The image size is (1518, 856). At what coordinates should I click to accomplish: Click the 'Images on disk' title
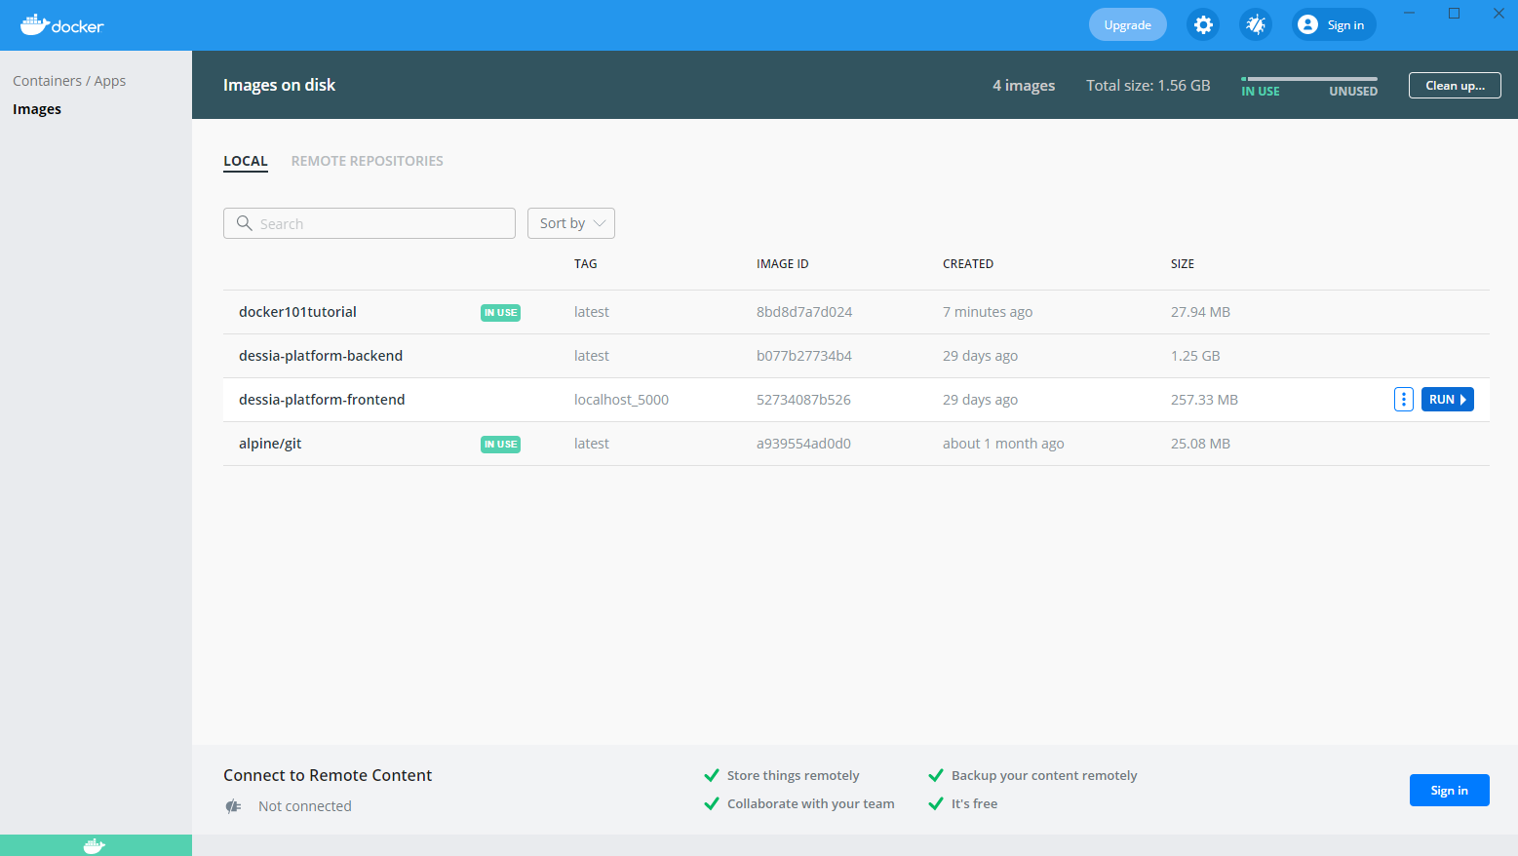coord(279,86)
